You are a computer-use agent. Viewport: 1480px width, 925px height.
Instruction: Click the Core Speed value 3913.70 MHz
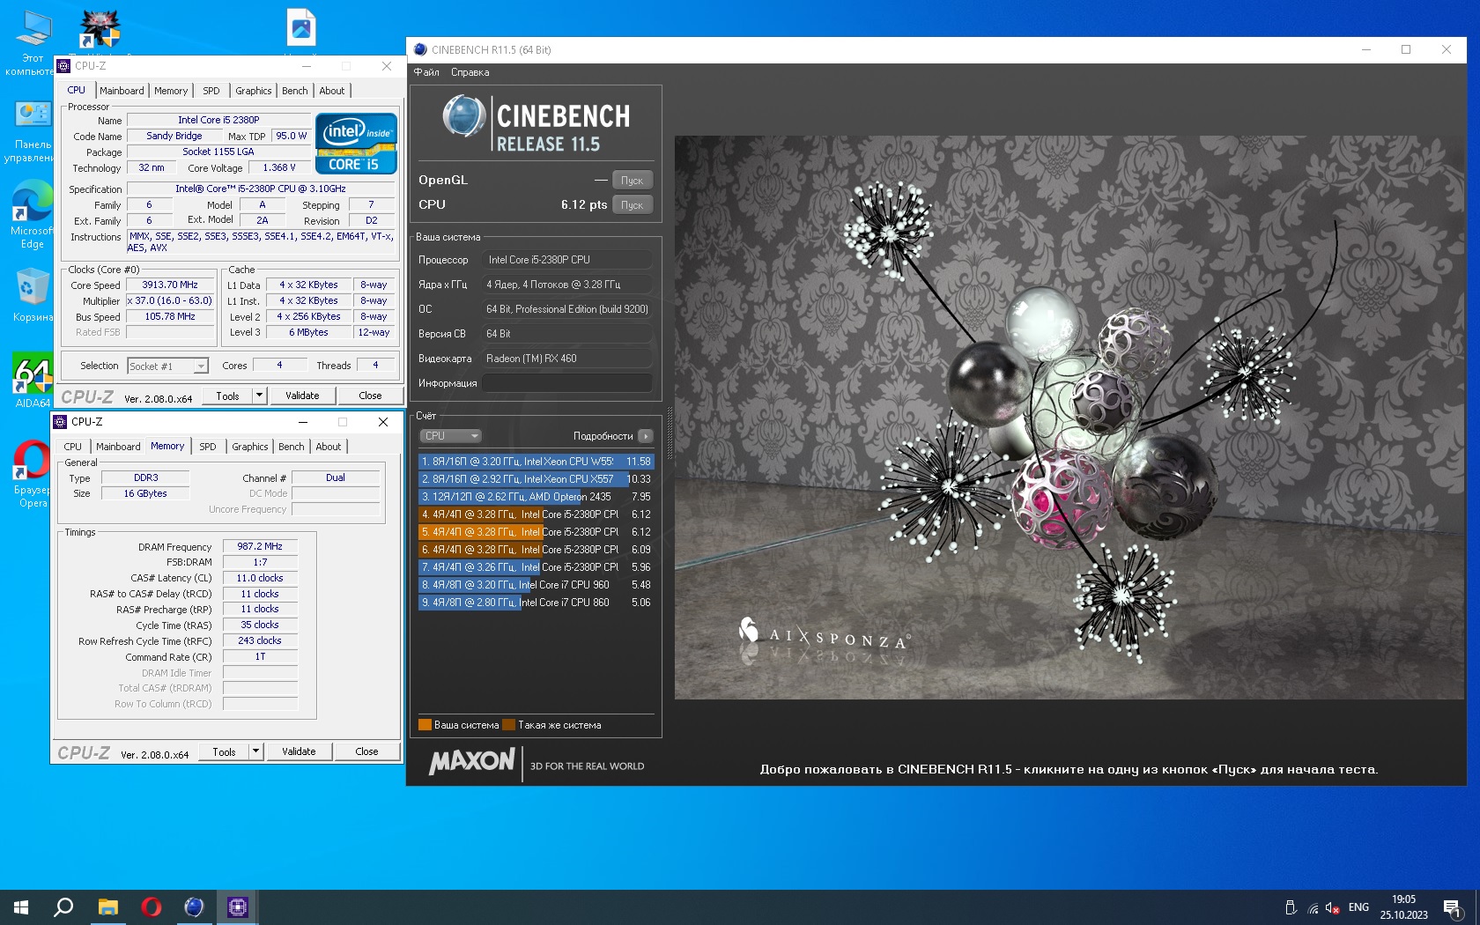(x=170, y=285)
